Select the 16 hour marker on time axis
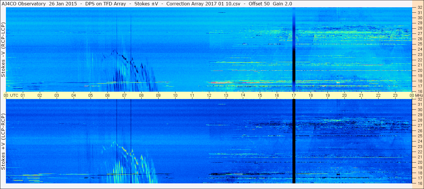424x189 pixels. tap(277, 95)
